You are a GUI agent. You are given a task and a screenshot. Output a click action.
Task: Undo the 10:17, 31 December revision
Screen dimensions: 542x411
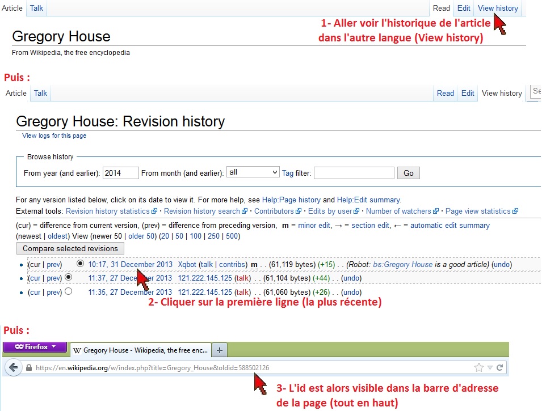click(x=502, y=264)
